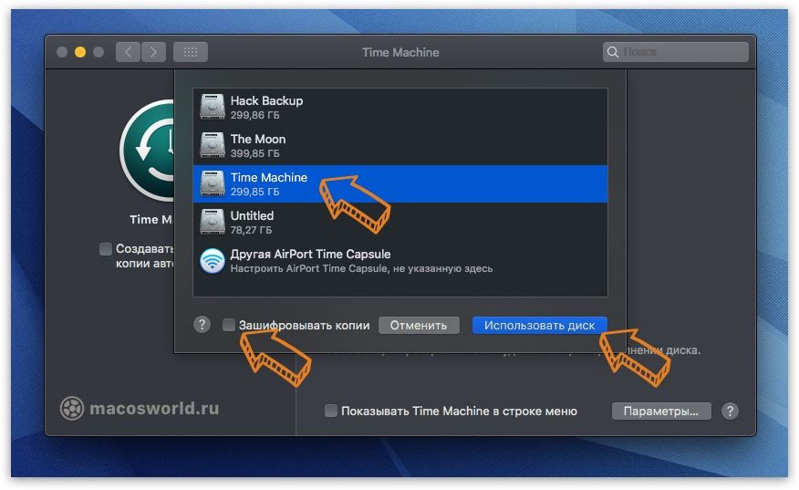Go forward with the toolbar forward arrow
Viewport: 799px width, 490px height.
coord(153,52)
